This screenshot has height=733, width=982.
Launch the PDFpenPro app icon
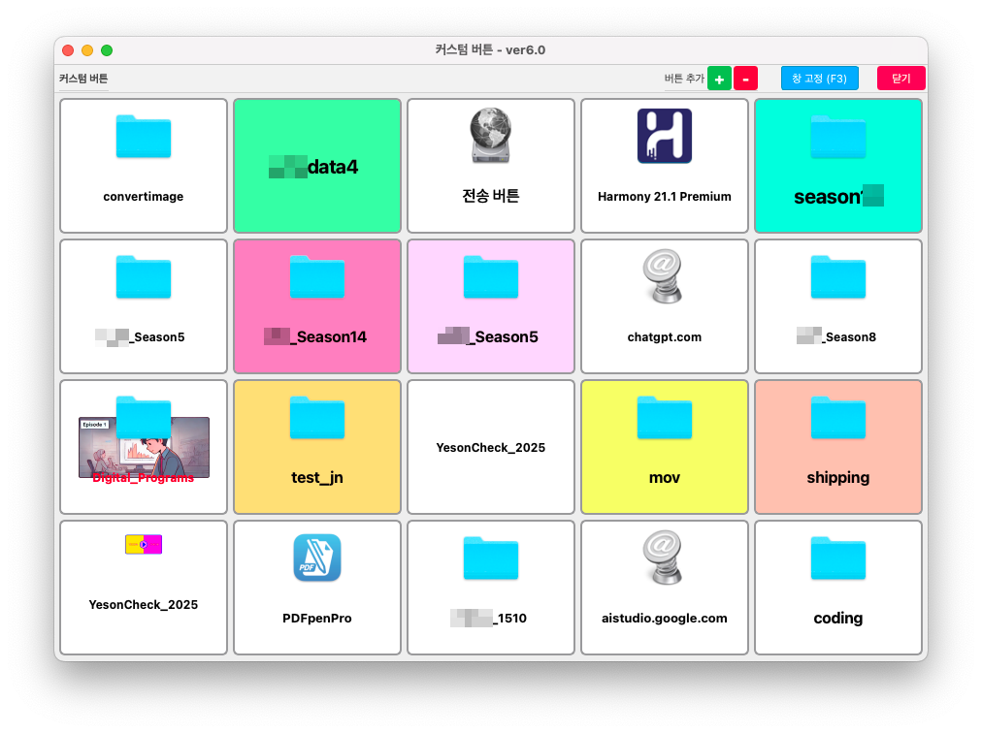point(317,558)
